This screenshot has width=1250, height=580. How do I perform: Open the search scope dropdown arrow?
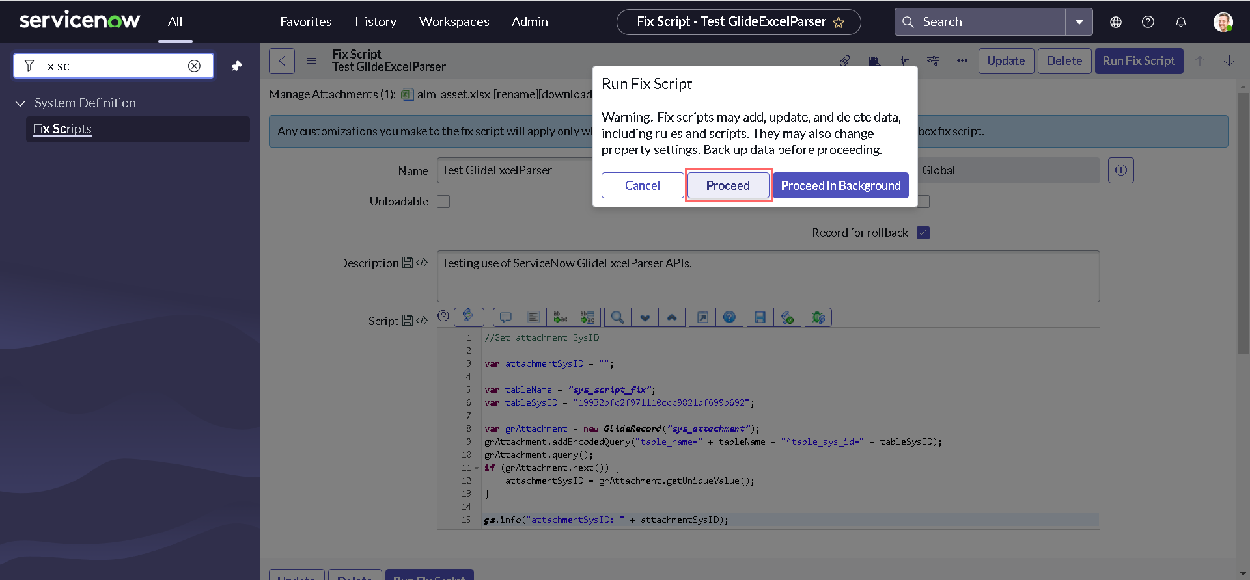1079,22
